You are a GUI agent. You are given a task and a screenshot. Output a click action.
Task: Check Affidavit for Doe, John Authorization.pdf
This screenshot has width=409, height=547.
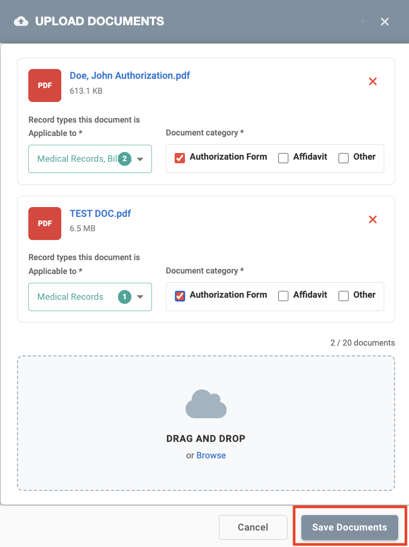click(x=283, y=158)
